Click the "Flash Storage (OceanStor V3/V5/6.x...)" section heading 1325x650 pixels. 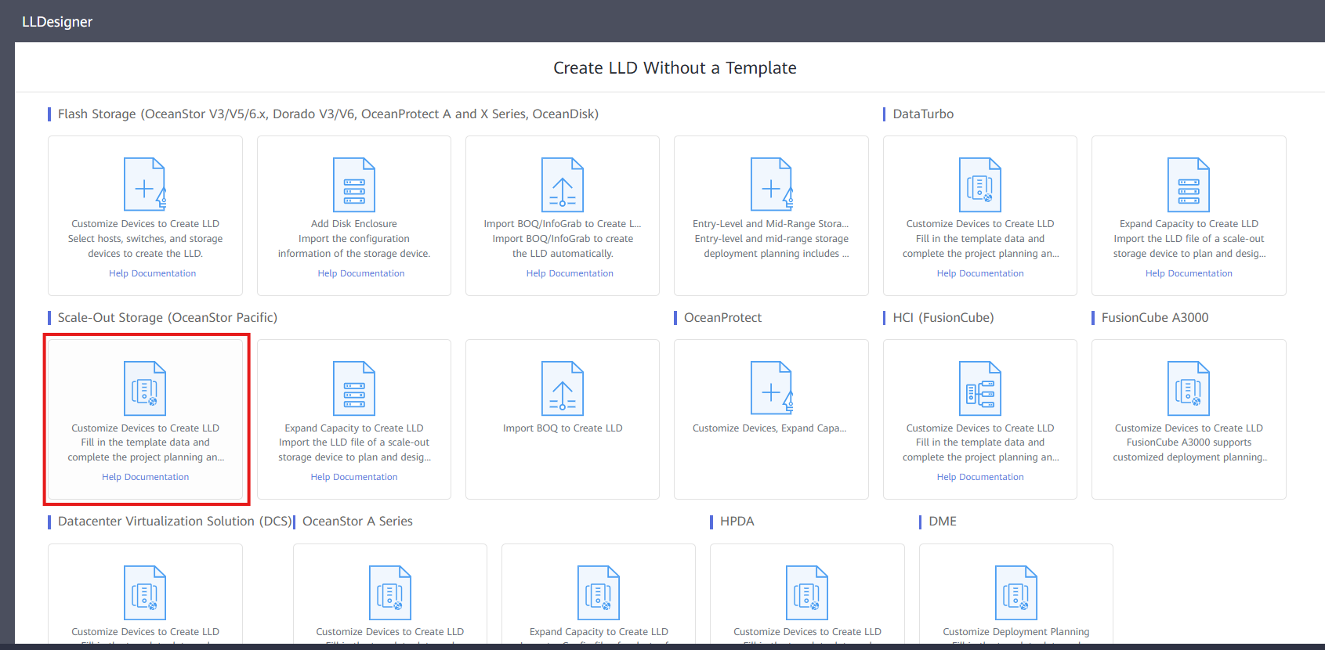point(328,114)
